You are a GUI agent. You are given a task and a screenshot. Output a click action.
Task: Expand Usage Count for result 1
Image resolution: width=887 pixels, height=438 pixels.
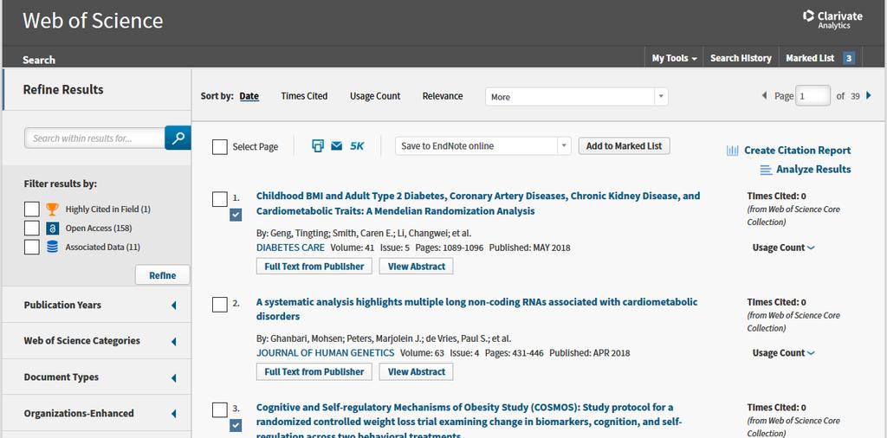tap(783, 248)
